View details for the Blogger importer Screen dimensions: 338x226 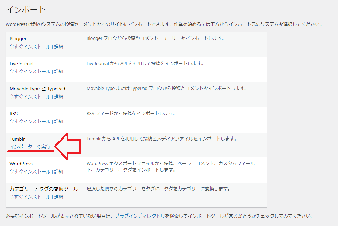coord(58,47)
